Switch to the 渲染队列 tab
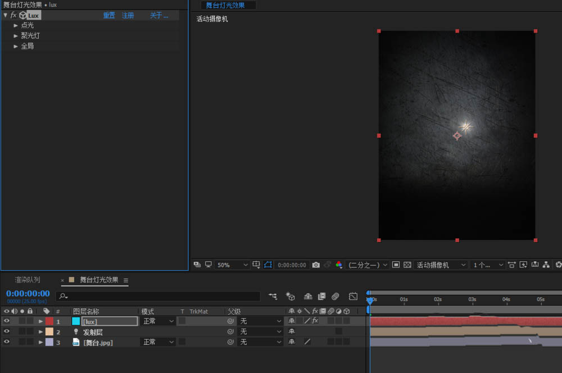The image size is (562, 373). (x=28, y=280)
